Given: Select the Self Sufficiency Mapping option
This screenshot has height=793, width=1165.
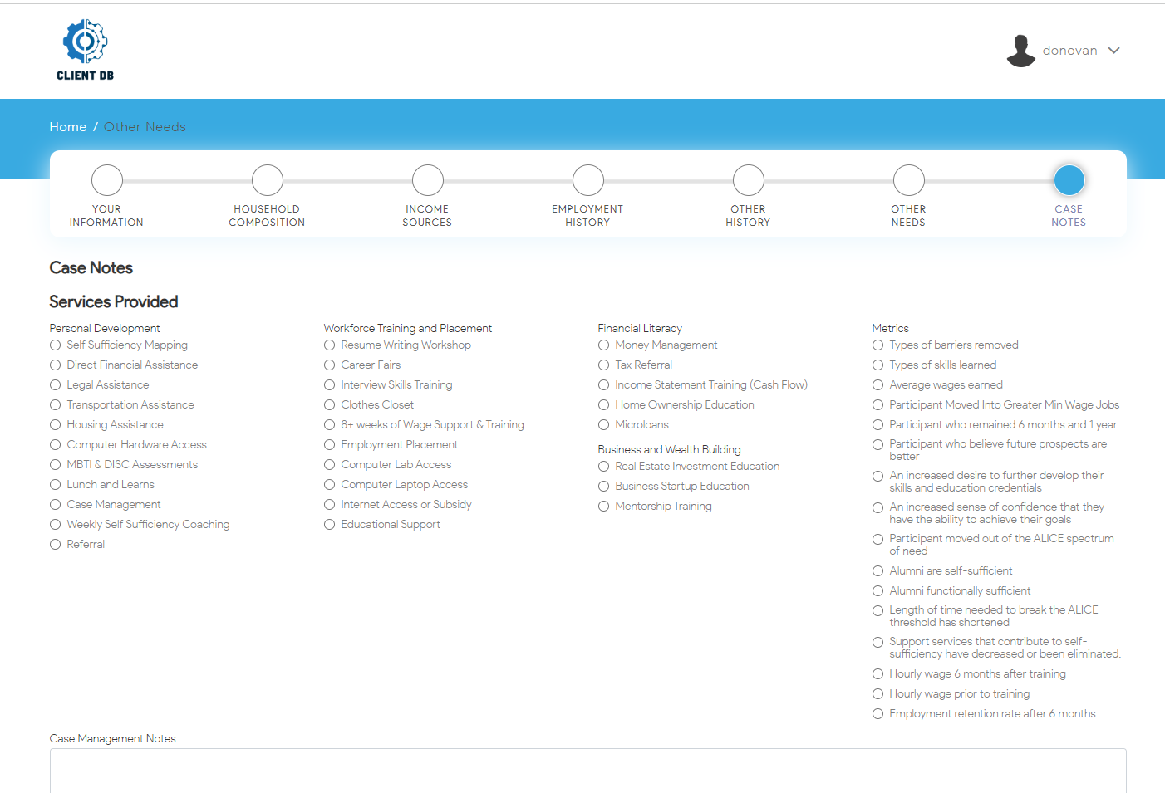Looking at the screenshot, I should 56,345.
